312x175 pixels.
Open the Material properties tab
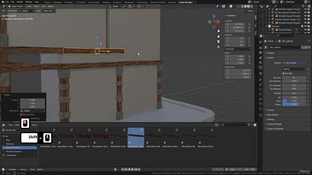coord(260,109)
